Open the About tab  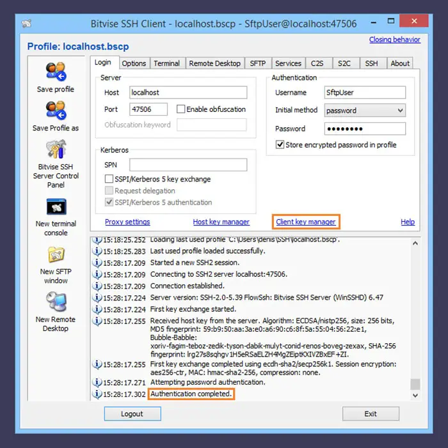400,63
